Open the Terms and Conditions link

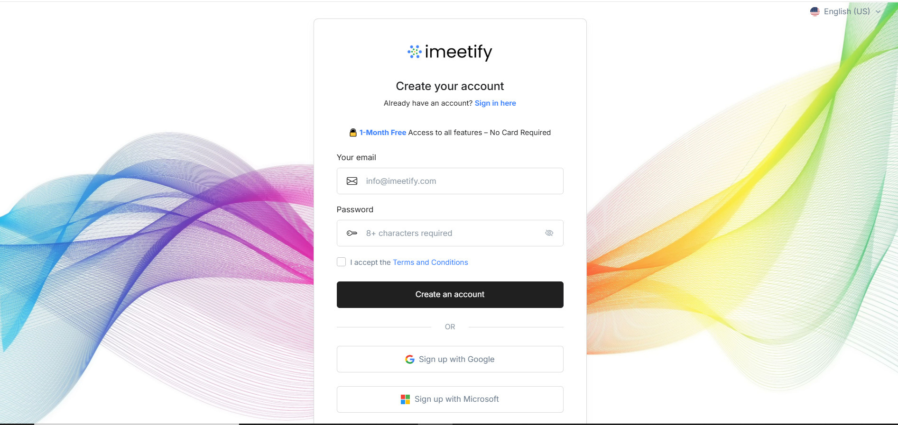(430, 262)
